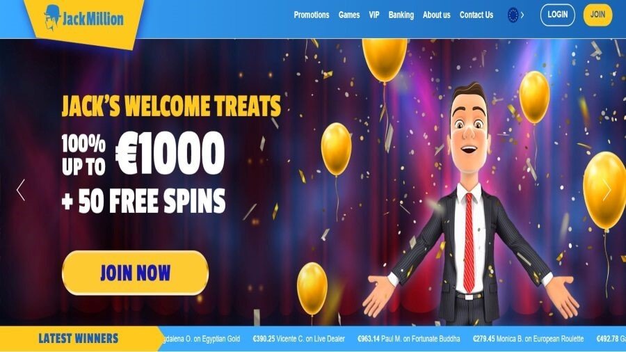Open the Promotions menu item
Viewport: 626px width, 352px height.
(312, 15)
